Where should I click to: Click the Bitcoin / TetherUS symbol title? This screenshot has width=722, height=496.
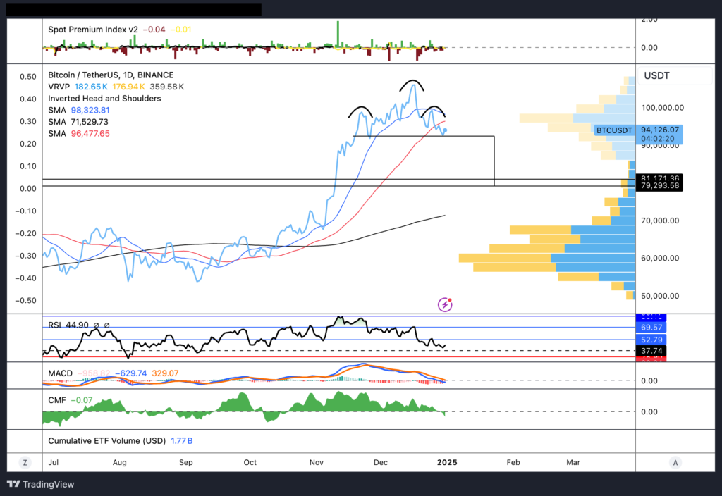tap(110, 75)
